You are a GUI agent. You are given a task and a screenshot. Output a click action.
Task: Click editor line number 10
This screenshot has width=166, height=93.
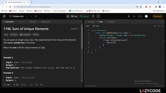click(x=88, y=52)
